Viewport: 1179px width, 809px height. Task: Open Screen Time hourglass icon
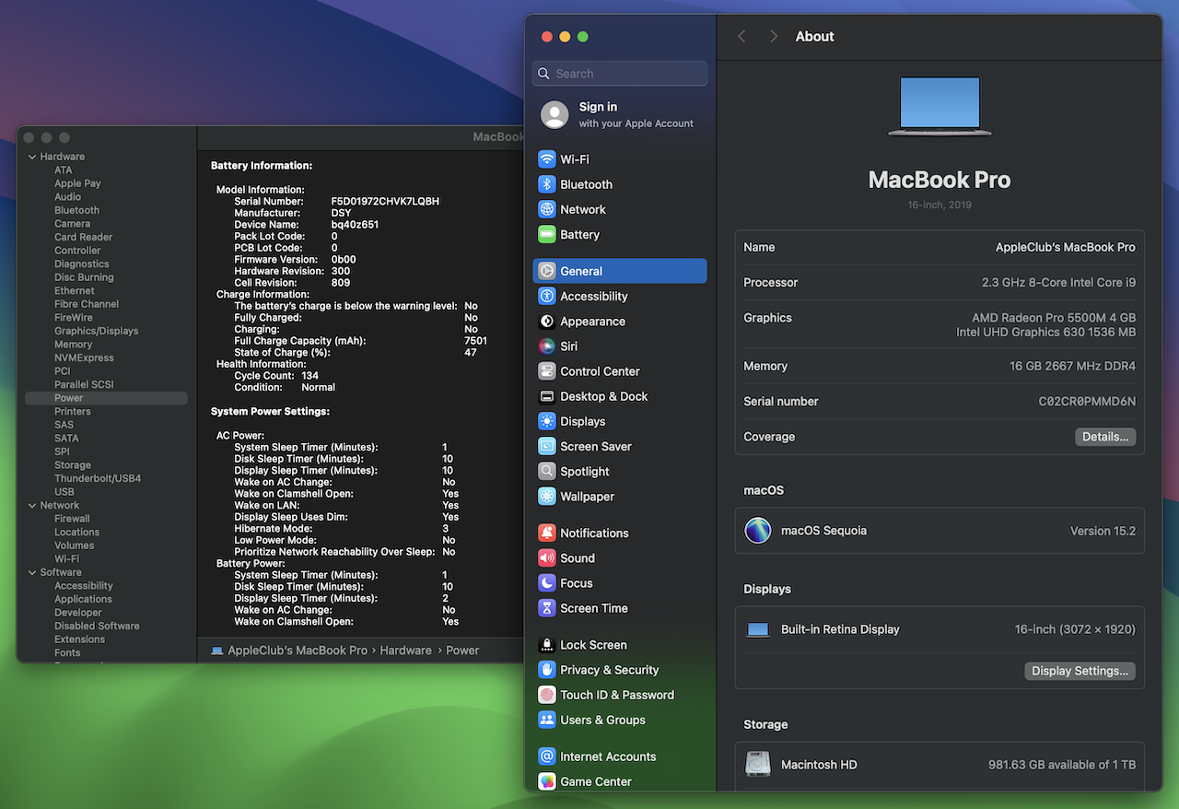pyautogui.click(x=547, y=608)
